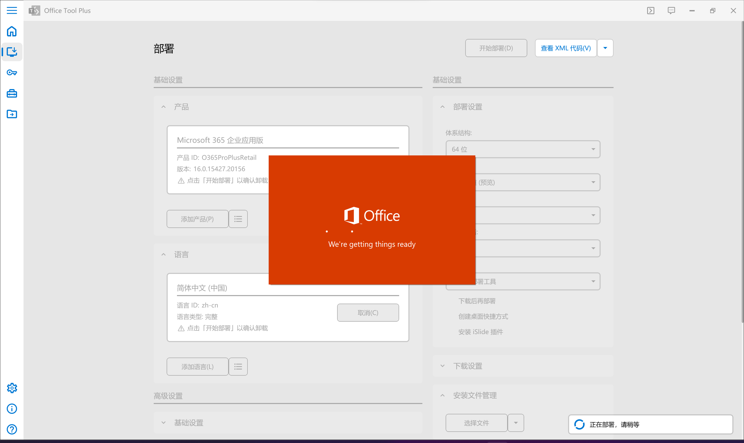This screenshot has height=443, width=744.
Task: Open the Toolbox via the briefcase icon
Action: [x=12, y=93]
